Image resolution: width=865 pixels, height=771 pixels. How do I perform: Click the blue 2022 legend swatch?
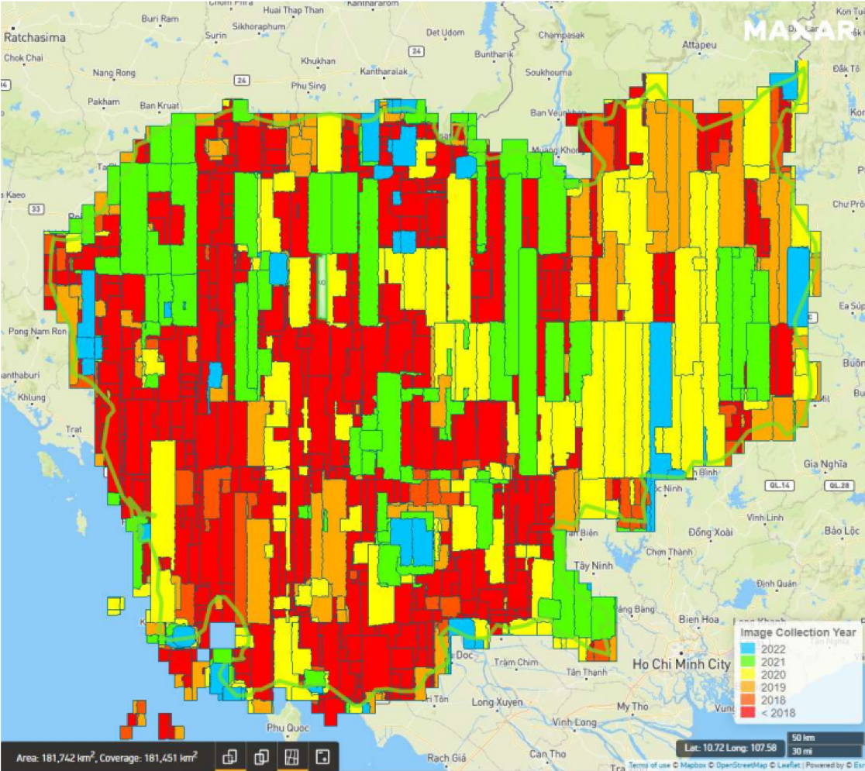(x=747, y=649)
